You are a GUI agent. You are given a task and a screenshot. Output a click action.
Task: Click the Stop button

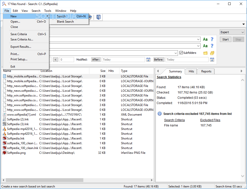tap(238, 39)
